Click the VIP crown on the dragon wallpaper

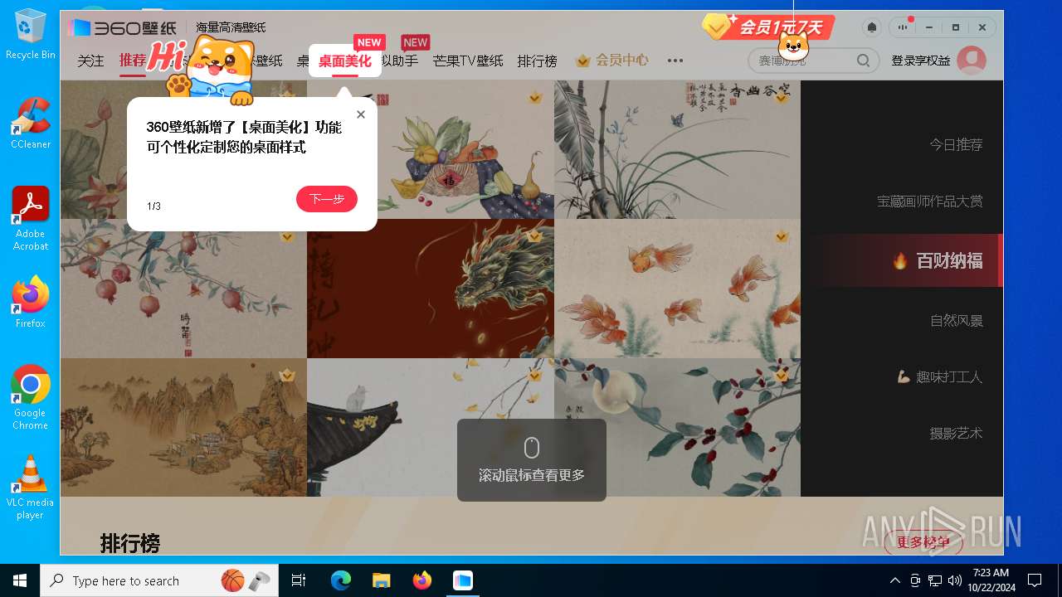coord(535,236)
